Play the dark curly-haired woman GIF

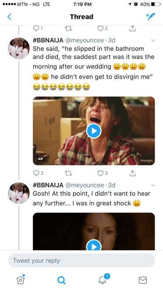[94, 245]
